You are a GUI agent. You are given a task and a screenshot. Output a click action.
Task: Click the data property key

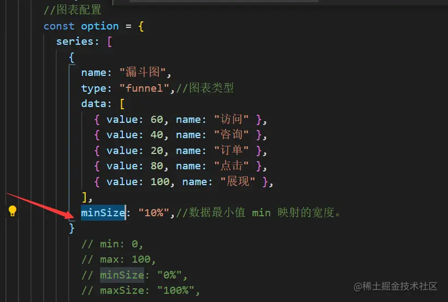93,103
